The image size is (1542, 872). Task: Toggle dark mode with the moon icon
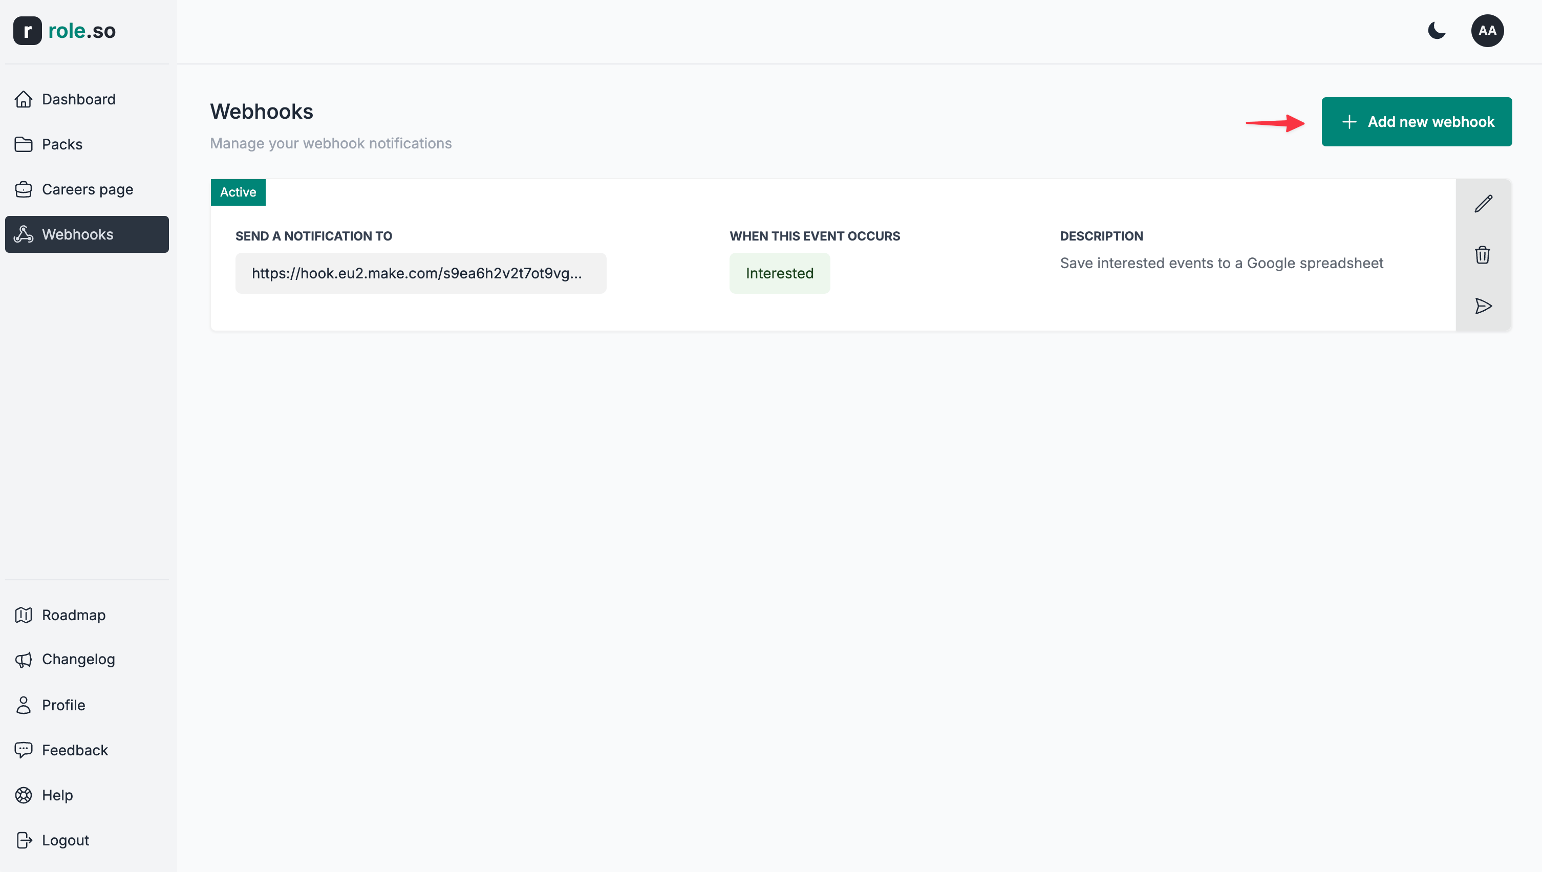[1437, 31]
